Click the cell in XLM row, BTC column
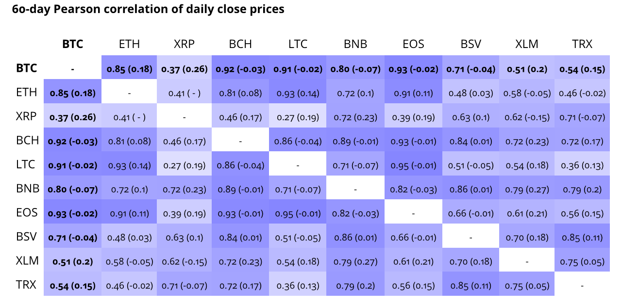Screen dimensions: 622x305 pyautogui.click(x=72, y=261)
